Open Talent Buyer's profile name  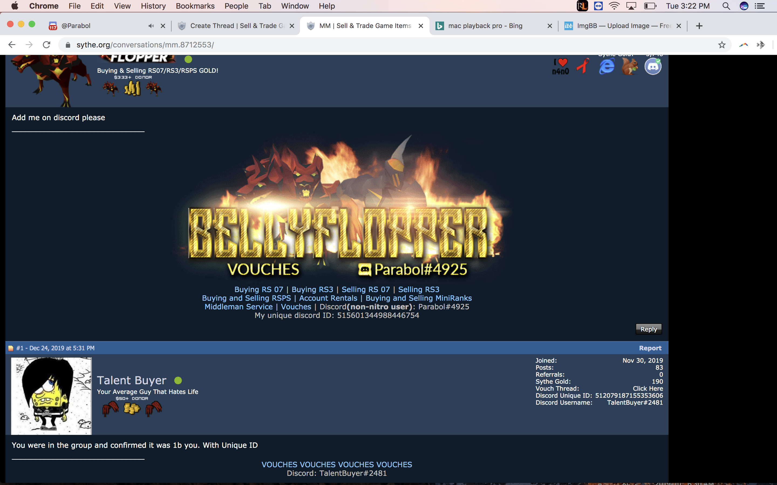click(132, 380)
